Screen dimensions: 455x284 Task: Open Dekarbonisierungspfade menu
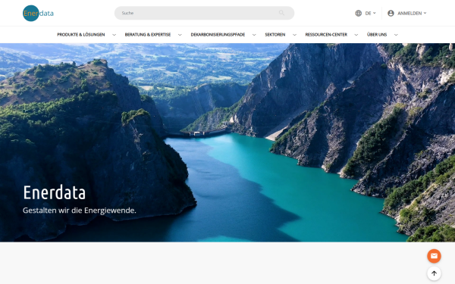coord(218,35)
